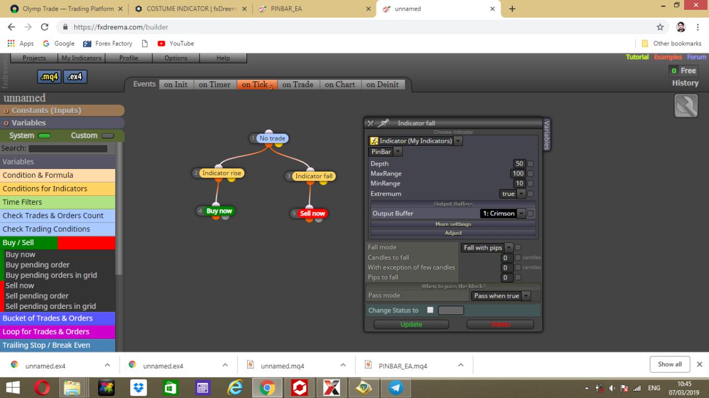Tick the Pips to fall checkbox
The image size is (709, 398).
518,277
